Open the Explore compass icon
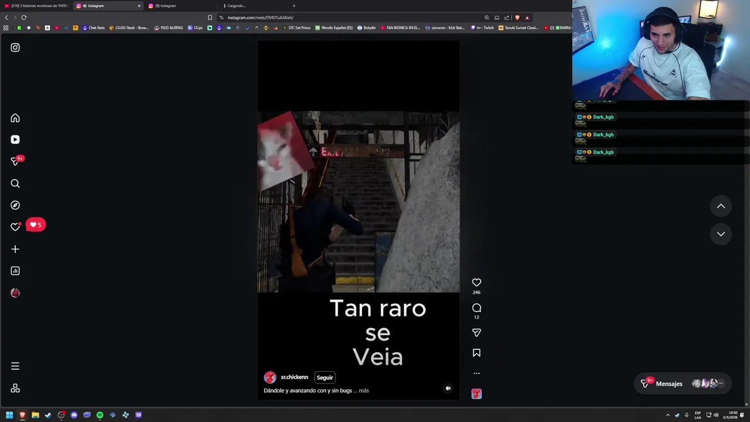 (15, 205)
